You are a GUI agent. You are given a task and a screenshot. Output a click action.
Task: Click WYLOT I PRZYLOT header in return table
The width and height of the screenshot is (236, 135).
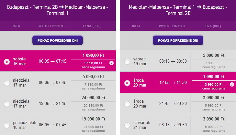[172, 26]
